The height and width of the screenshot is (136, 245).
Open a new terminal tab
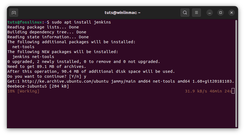pyautogui.click(x=14, y=13)
